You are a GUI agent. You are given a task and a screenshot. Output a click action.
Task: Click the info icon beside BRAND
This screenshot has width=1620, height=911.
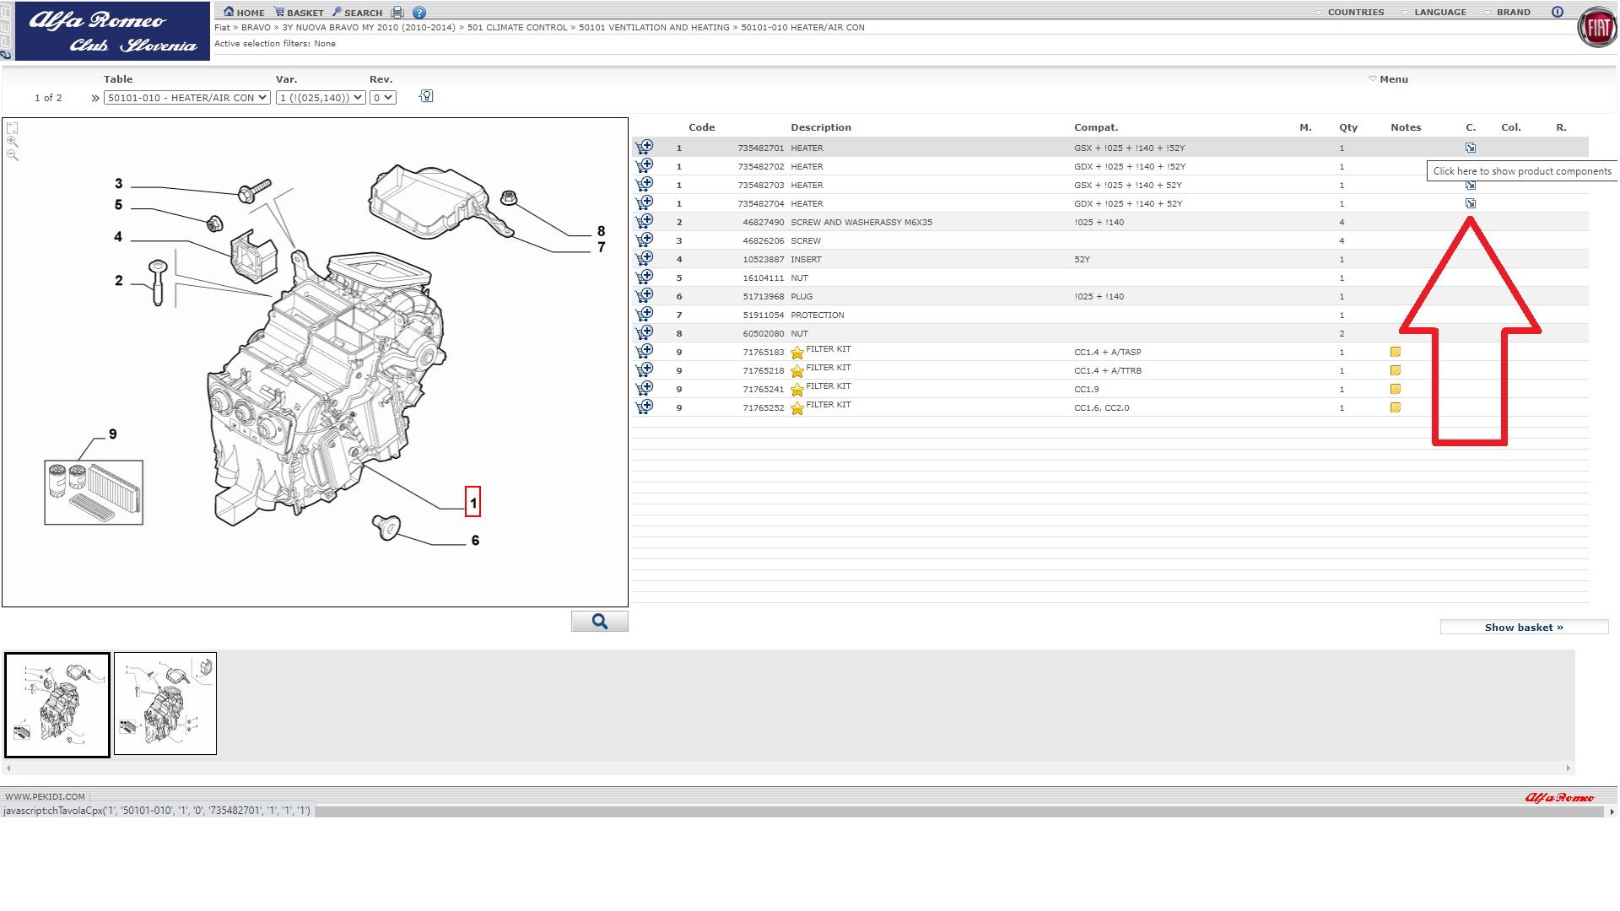pyautogui.click(x=1558, y=12)
